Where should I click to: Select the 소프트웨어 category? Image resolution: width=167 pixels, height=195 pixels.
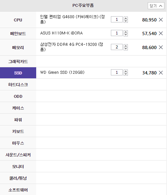(x=18, y=190)
